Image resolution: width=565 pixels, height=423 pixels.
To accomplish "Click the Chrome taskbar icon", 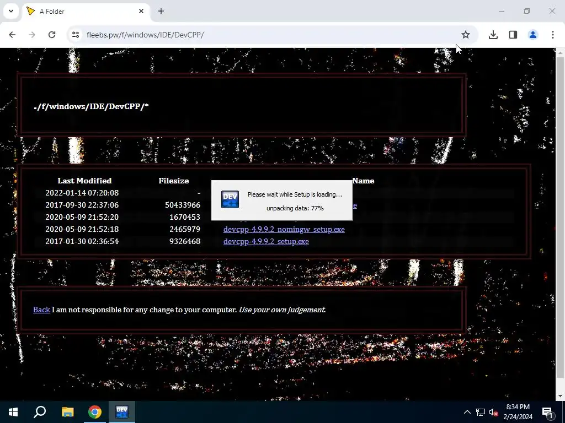I will click(95, 412).
